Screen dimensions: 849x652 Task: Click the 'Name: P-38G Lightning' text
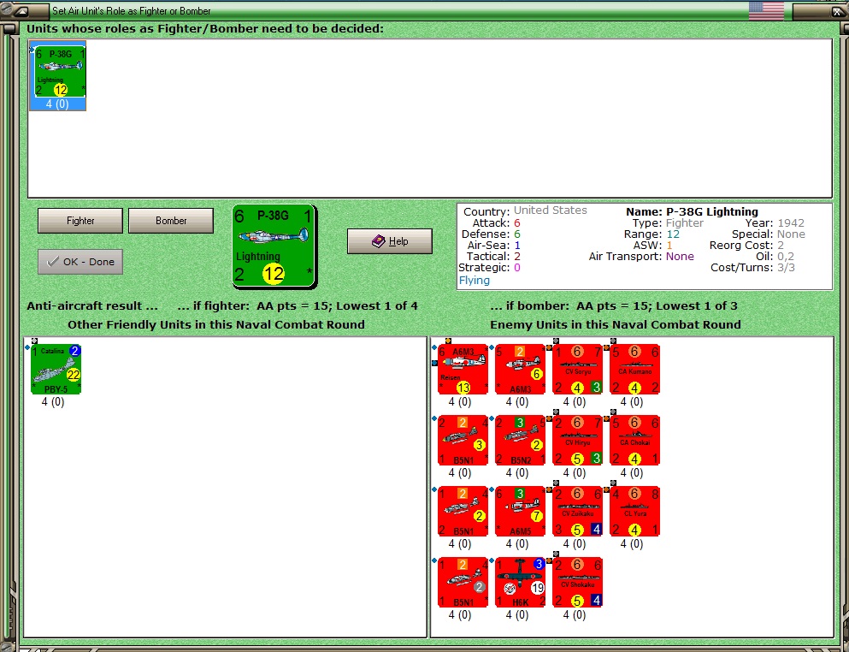click(692, 211)
